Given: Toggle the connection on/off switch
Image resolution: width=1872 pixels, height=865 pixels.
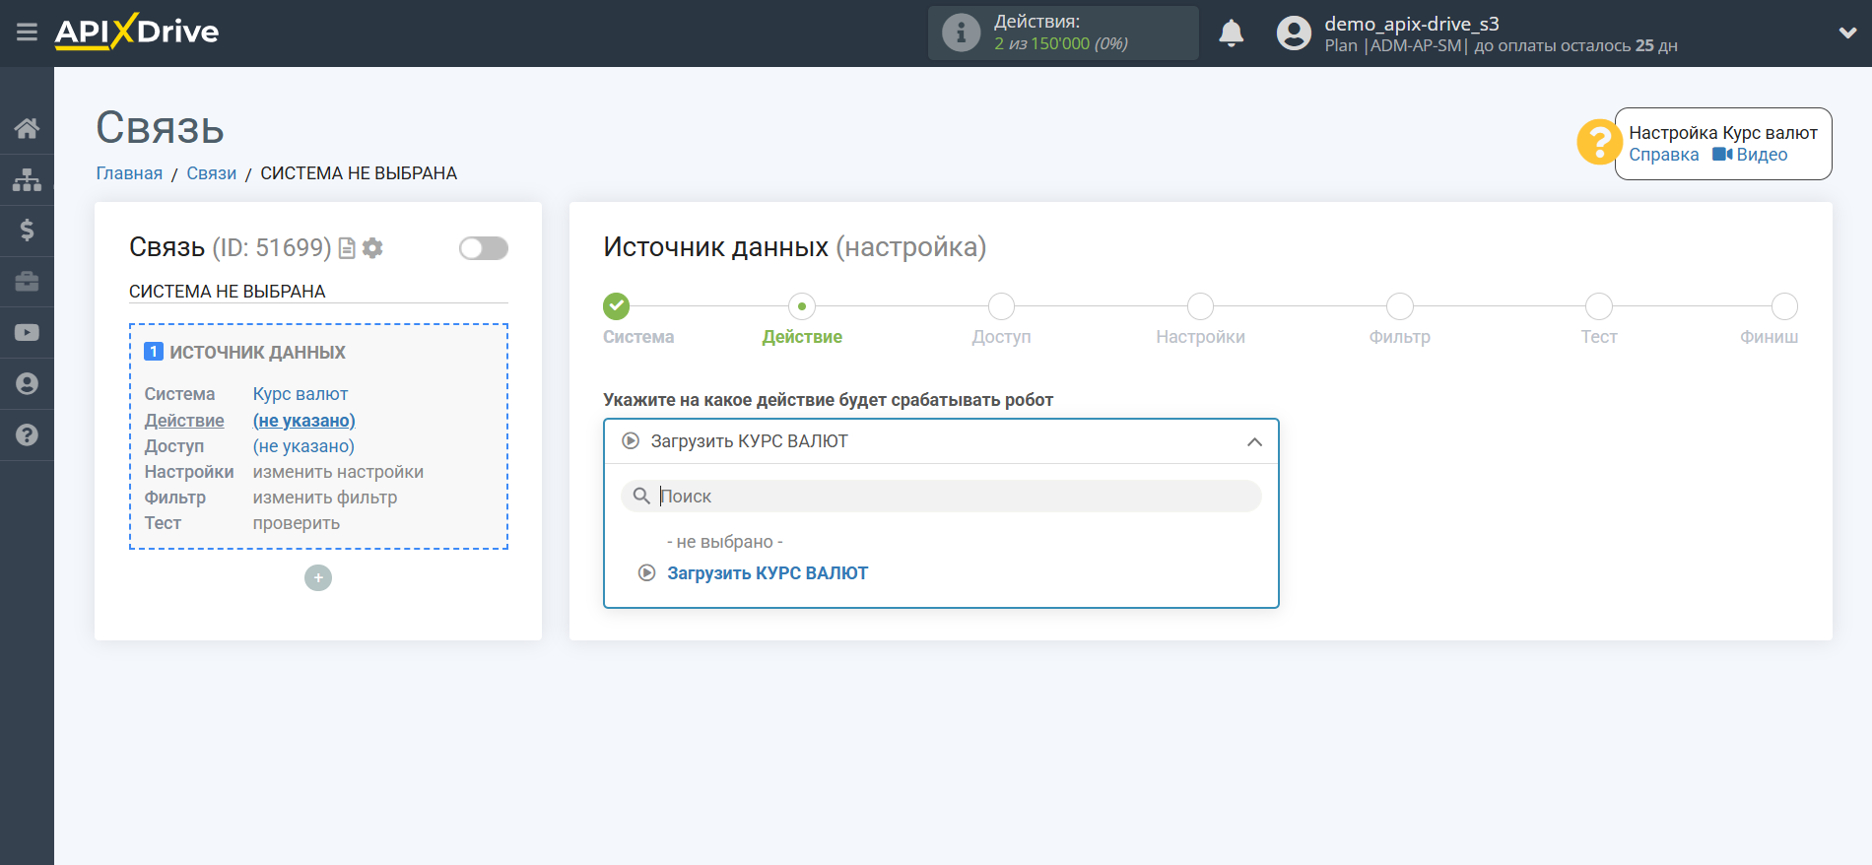Looking at the screenshot, I should [484, 248].
